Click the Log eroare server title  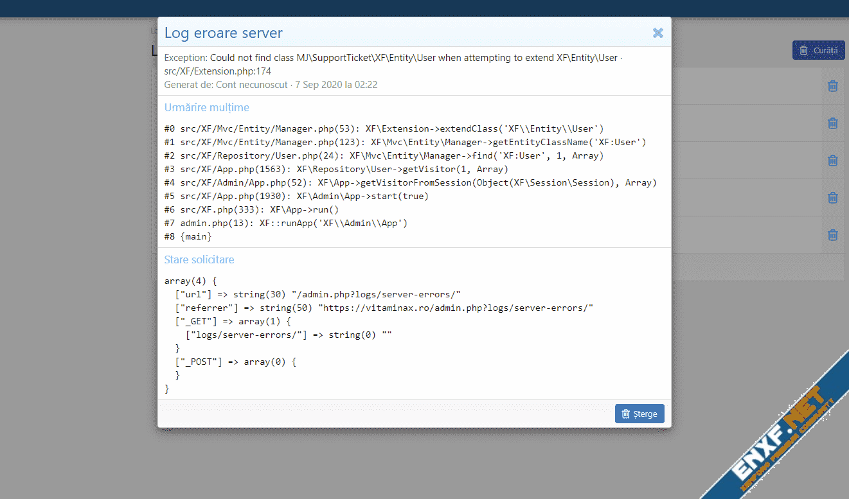[224, 33]
